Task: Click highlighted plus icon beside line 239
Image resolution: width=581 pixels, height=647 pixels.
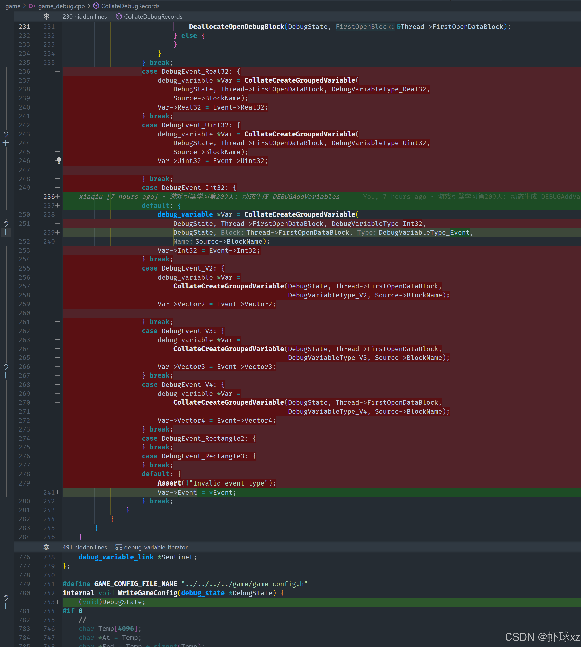Action: [x=6, y=232]
